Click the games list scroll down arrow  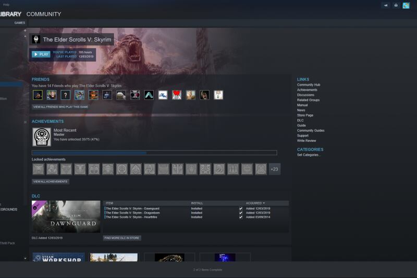pyautogui.click(x=25, y=258)
